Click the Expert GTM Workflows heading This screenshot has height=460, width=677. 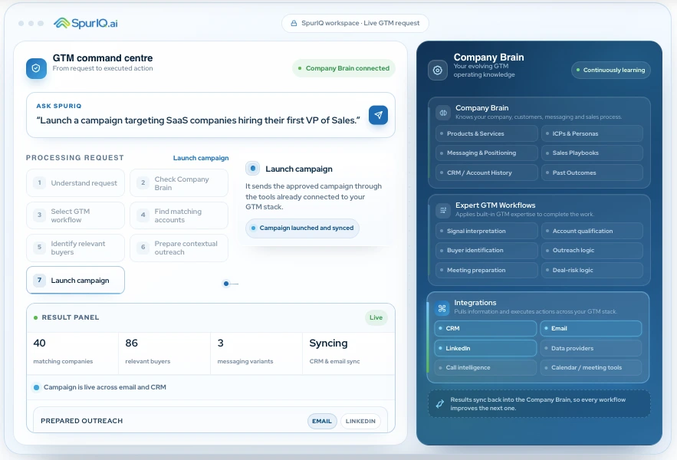[x=495, y=205]
